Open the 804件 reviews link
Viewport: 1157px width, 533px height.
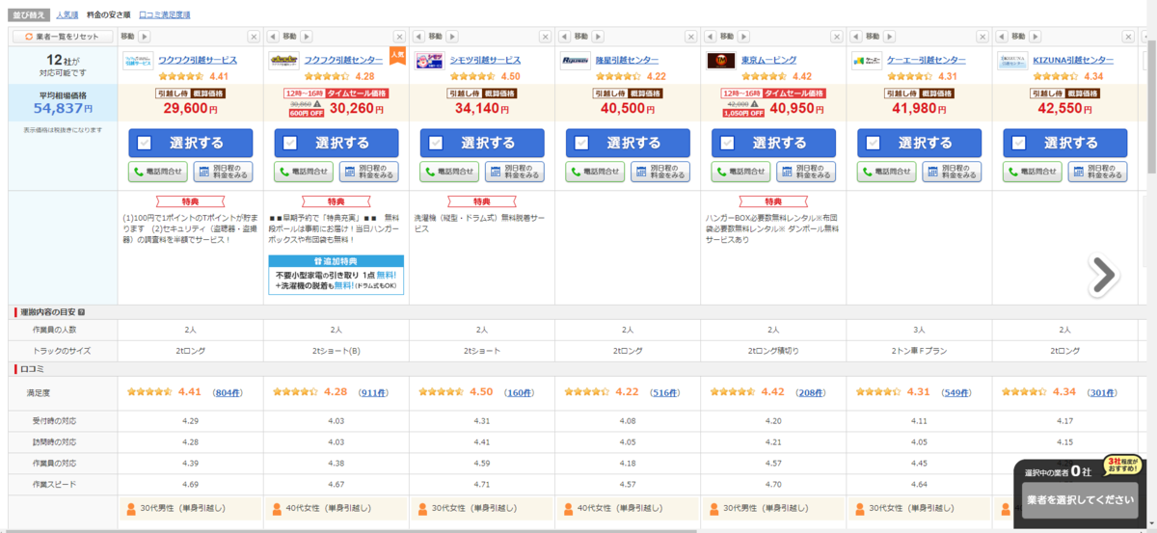point(229,393)
